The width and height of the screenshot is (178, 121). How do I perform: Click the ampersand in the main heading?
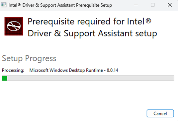[57, 33]
